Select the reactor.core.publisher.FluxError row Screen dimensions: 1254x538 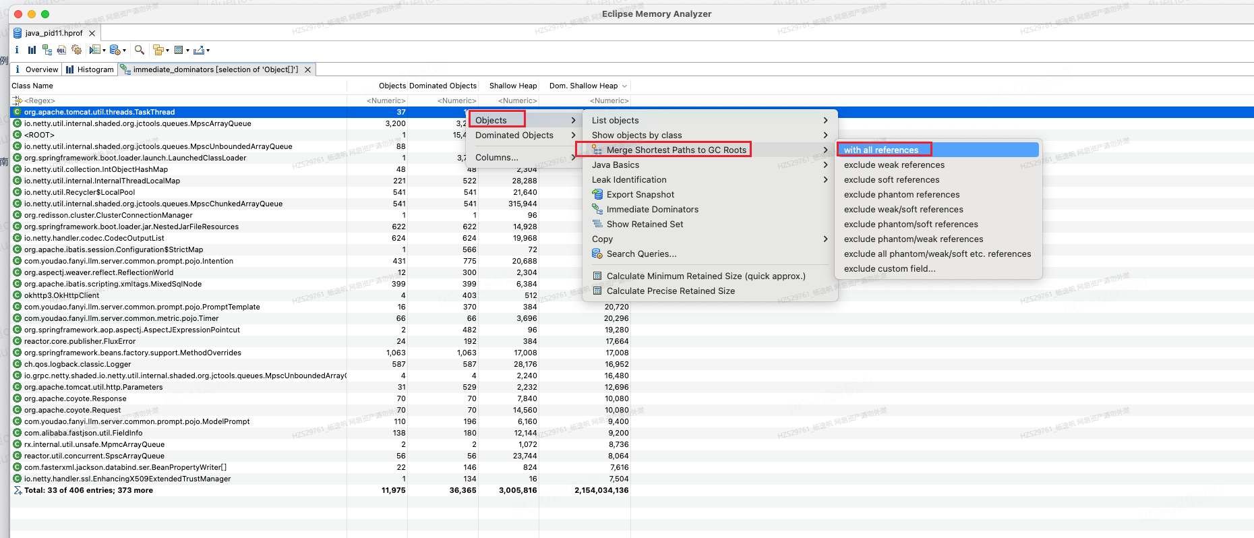click(320, 341)
